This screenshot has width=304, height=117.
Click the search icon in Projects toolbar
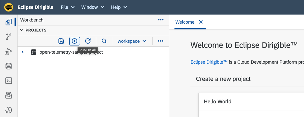(x=104, y=41)
